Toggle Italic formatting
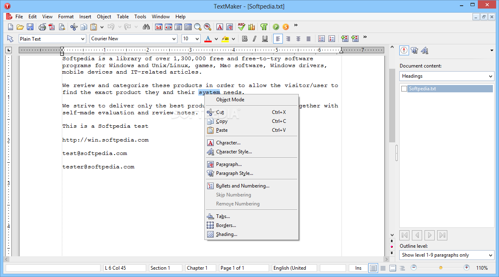The height and width of the screenshot is (277, 499). pyautogui.click(x=254, y=39)
